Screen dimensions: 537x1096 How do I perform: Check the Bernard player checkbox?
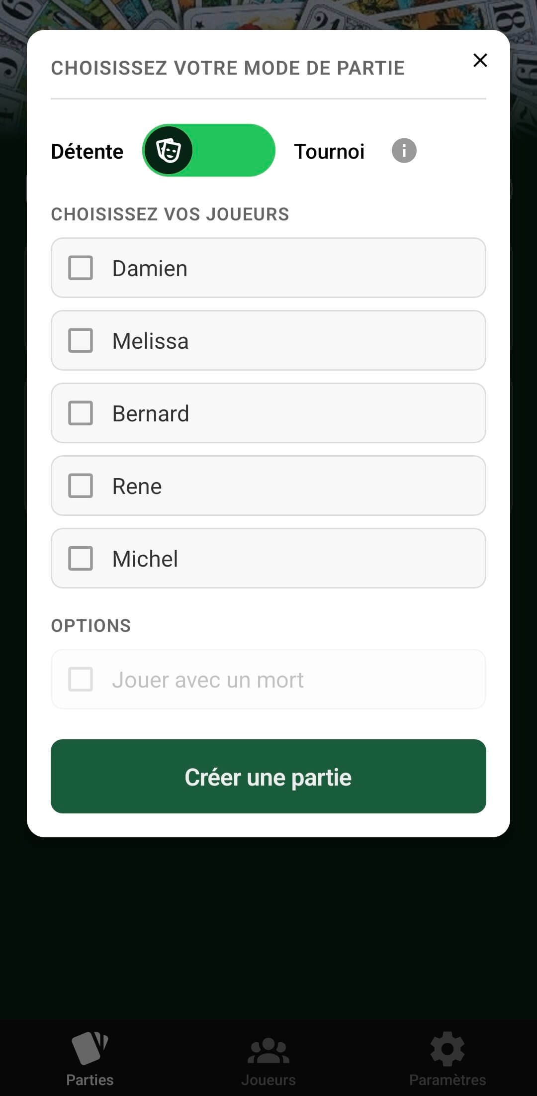(x=81, y=413)
